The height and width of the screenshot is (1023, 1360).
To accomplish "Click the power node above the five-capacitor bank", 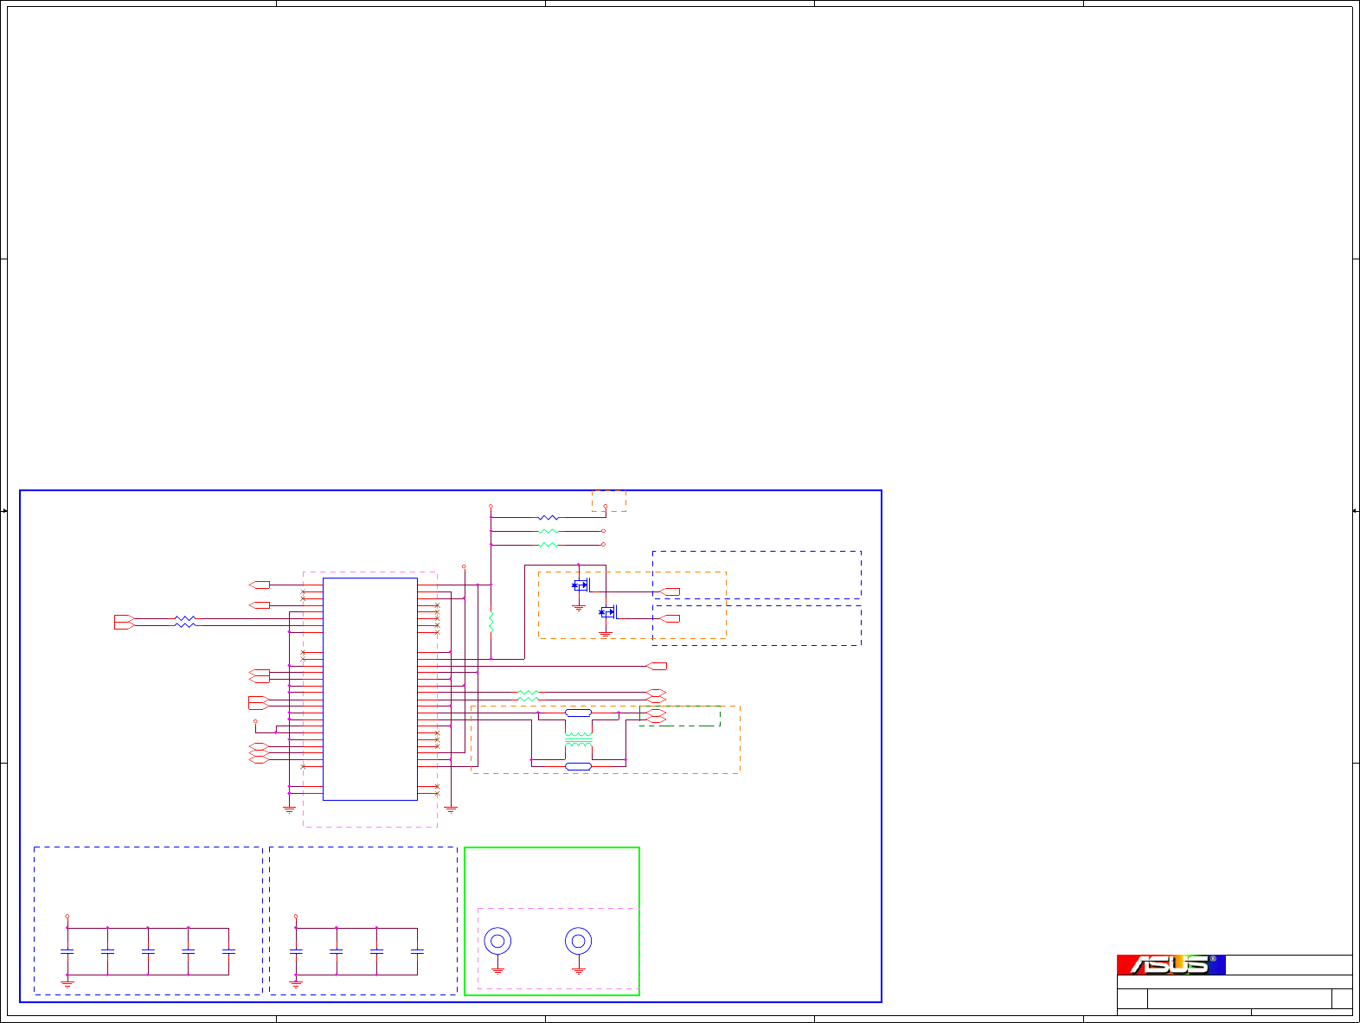I will pos(67,916).
